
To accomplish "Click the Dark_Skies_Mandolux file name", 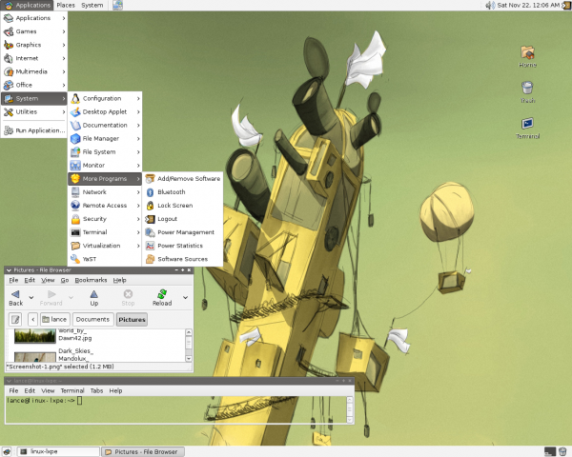I will [x=76, y=354].
